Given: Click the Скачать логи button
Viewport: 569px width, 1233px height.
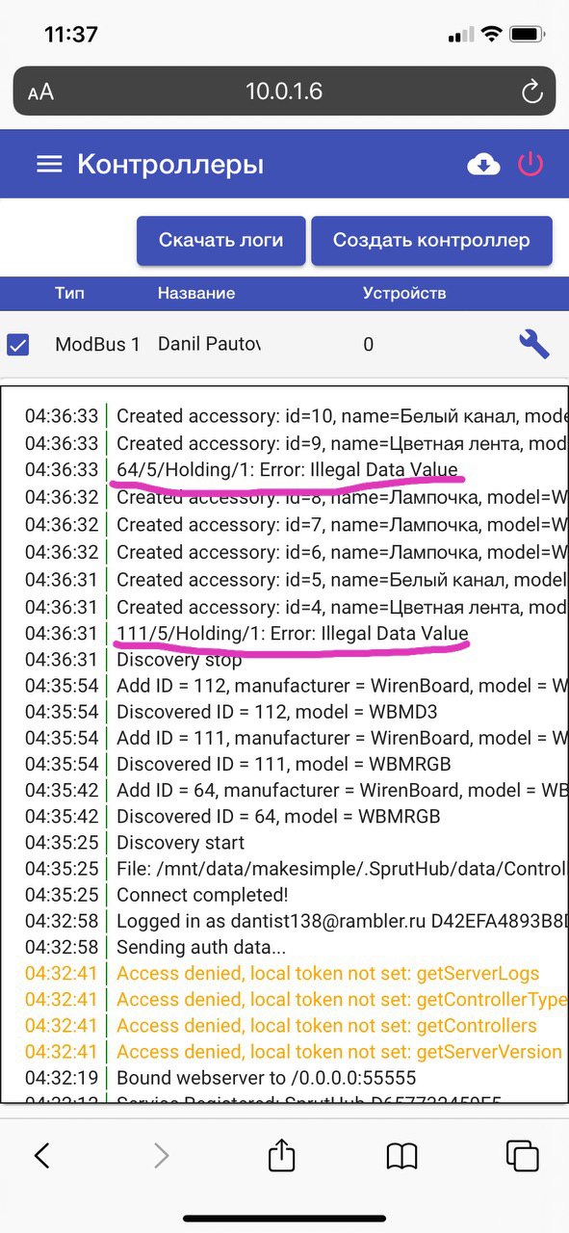Looking at the screenshot, I should [x=221, y=240].
